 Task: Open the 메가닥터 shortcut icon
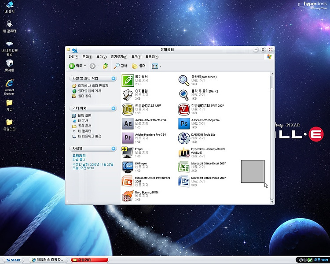tap(128, 80)
